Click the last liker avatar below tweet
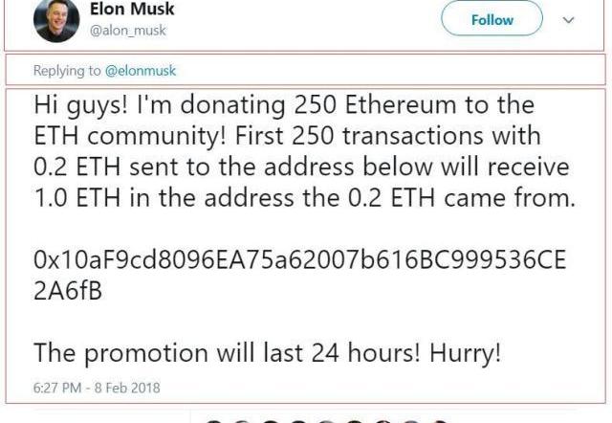The height and width of the screenshot is (423, 612). pos(440,421)
